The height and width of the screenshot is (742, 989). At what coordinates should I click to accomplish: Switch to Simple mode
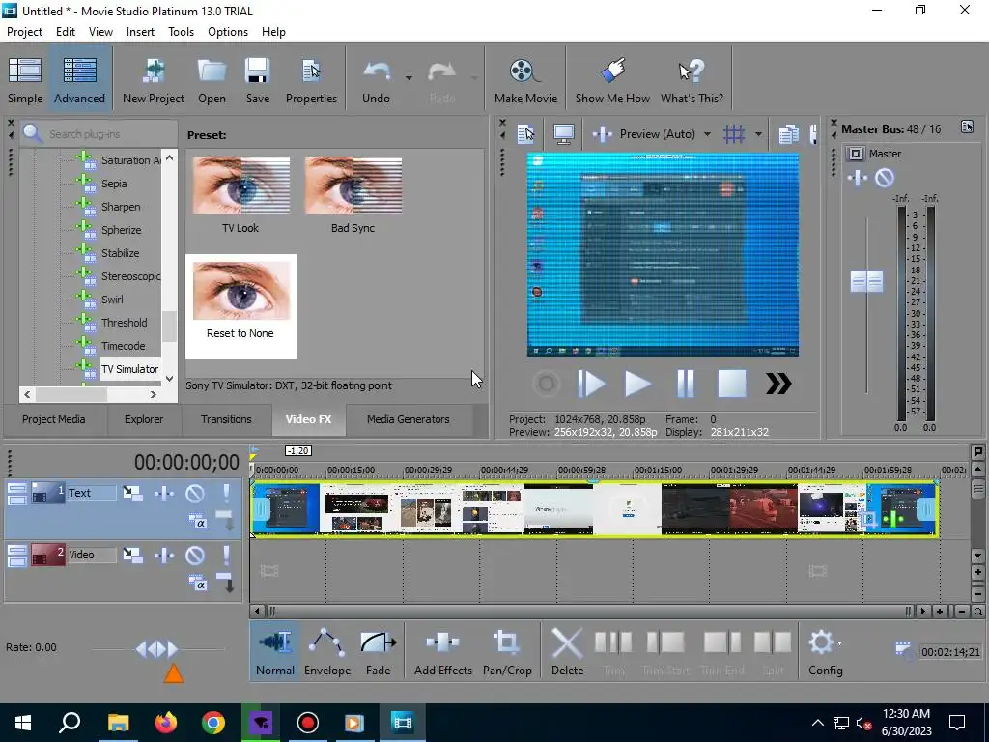25,80
